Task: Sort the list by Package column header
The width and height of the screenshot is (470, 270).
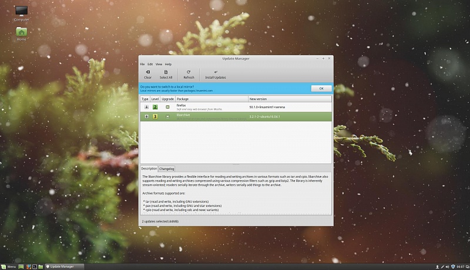Action: coord(211,99)
